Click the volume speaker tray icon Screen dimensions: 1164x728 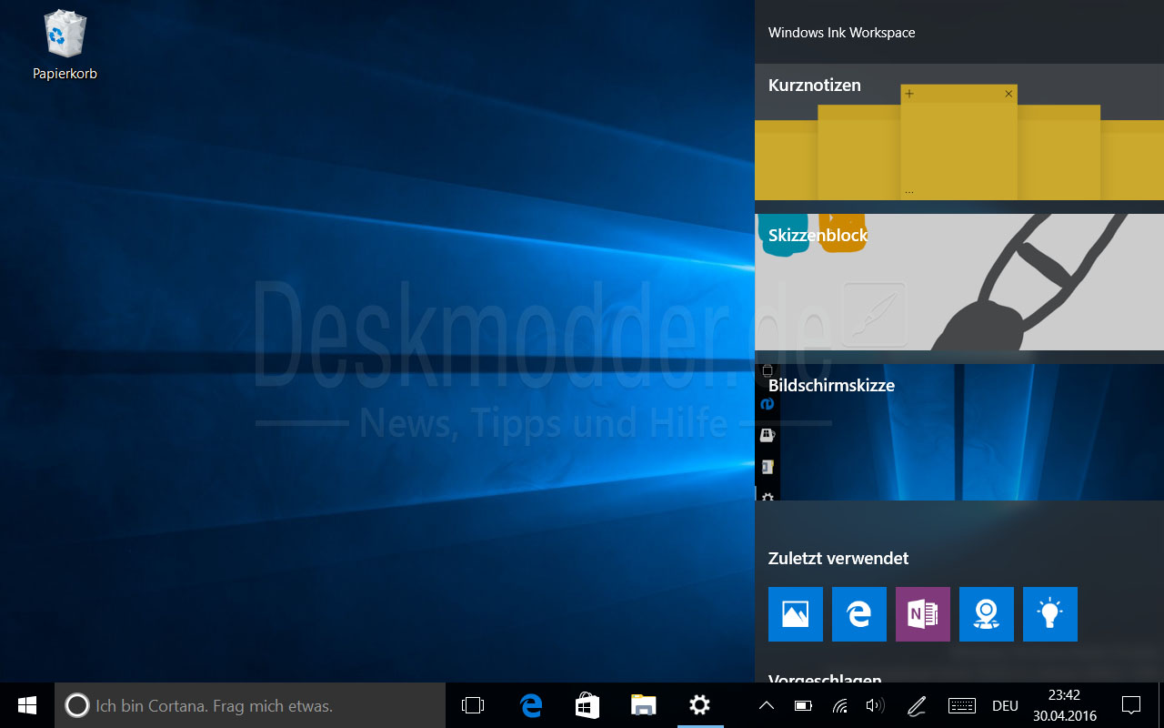[x=876, y=705]
